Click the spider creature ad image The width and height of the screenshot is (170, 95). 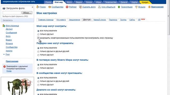[x=17, y=86]
